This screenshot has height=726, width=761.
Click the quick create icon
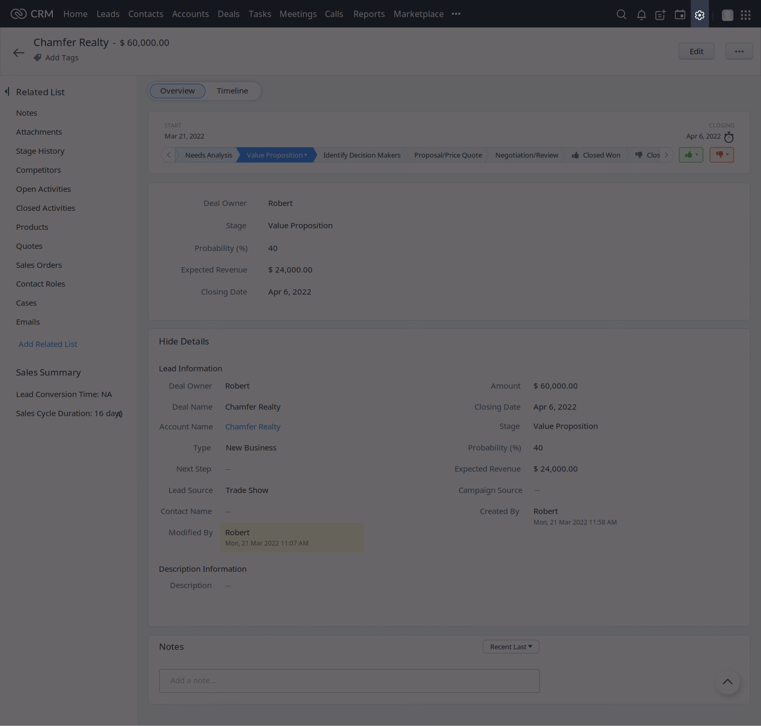(661, 15)
